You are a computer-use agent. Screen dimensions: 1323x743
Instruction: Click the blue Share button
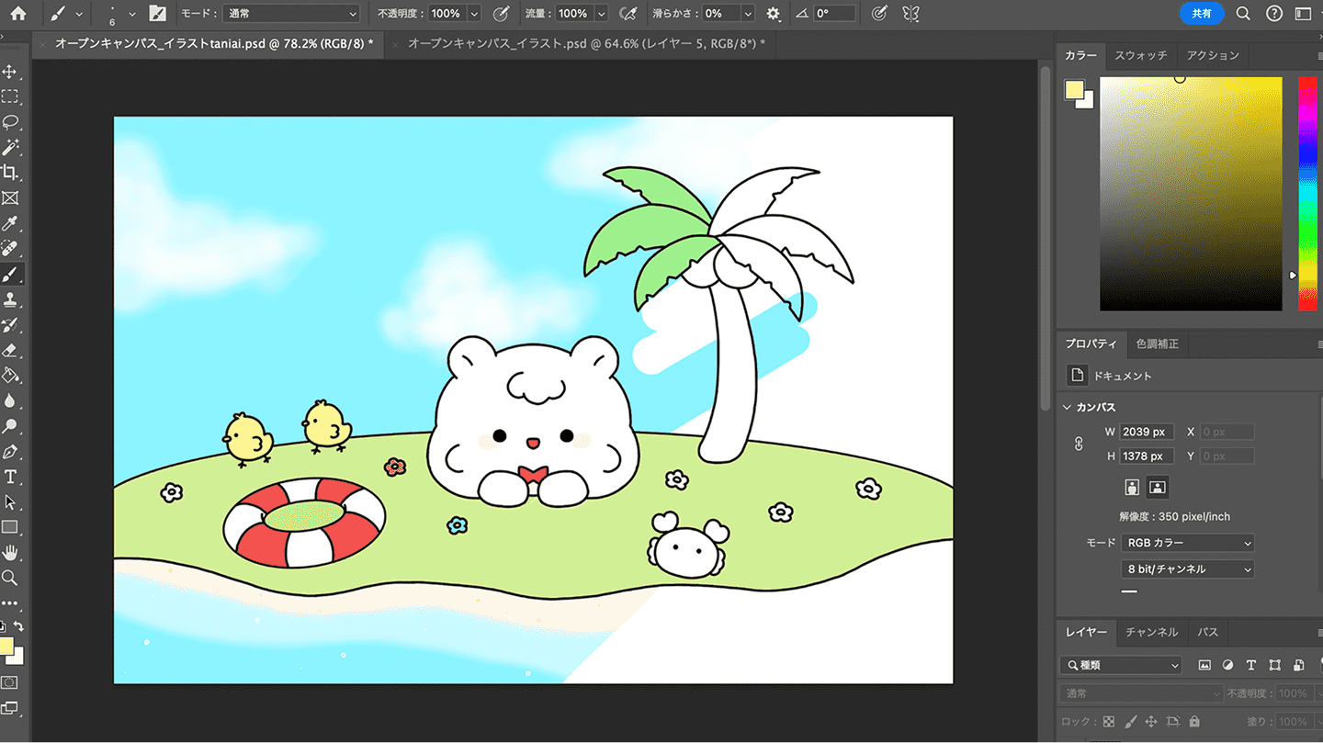click(x=1201, y=14)
